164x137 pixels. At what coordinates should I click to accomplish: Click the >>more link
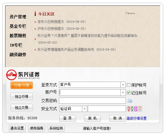click(130, 13)
